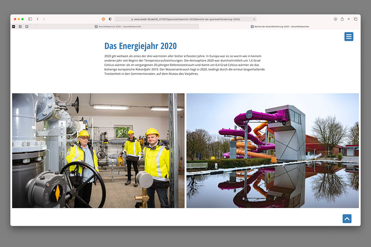Click the workers in pump room photo
371x247 pixels.
pos(98,151)
